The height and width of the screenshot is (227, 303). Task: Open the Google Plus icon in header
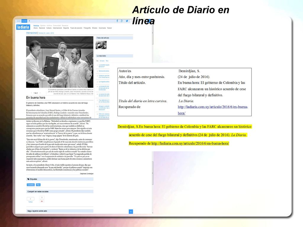(x=122, y=21)
